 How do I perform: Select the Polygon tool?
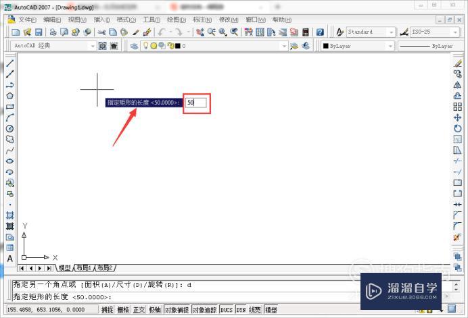10,96
